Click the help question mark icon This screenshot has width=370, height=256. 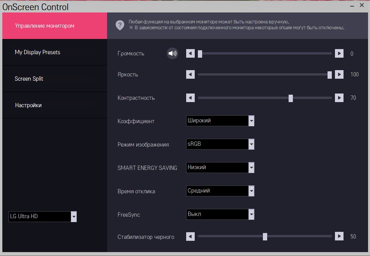(x=120, y=25)
